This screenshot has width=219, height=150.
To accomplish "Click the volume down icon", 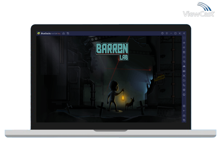I will 184,47.
